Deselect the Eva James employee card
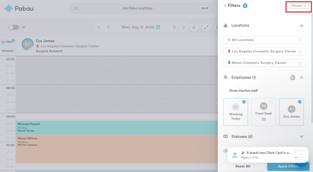Viewport: 313px width, 172px height. click(x=292, y=112)
